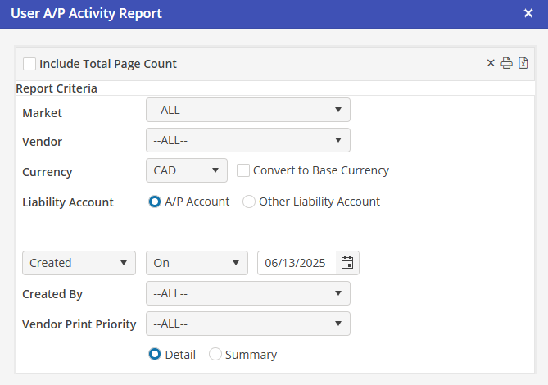Choose Other Liability Account radio option
The image size is (548, 385).
click(249, 202)
